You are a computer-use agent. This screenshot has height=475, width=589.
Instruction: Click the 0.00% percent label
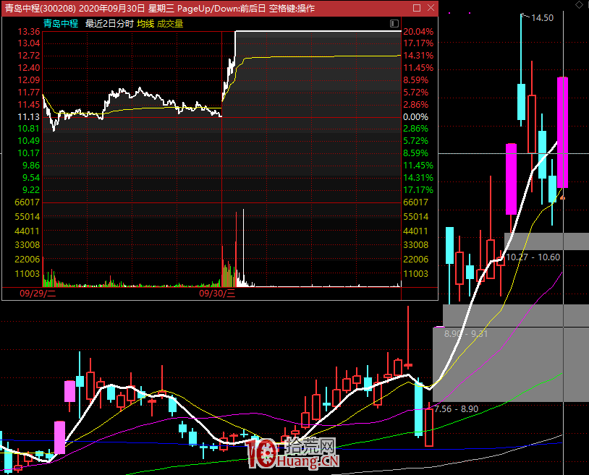[416, 117]
